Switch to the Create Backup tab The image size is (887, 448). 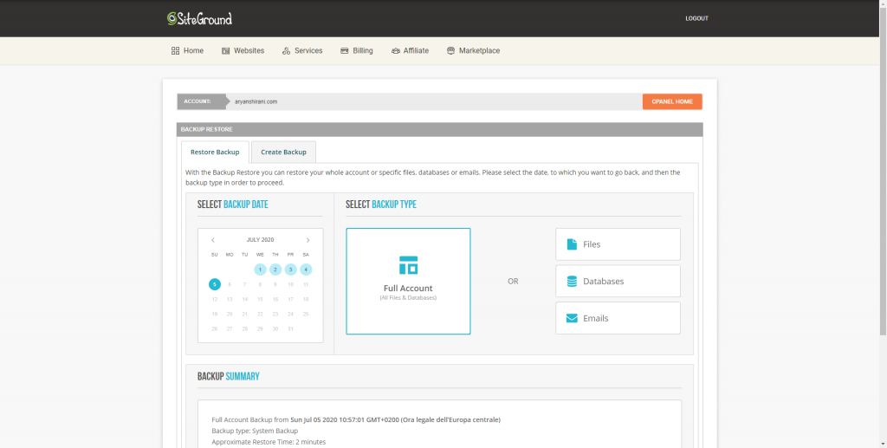[x=283, y=153]
